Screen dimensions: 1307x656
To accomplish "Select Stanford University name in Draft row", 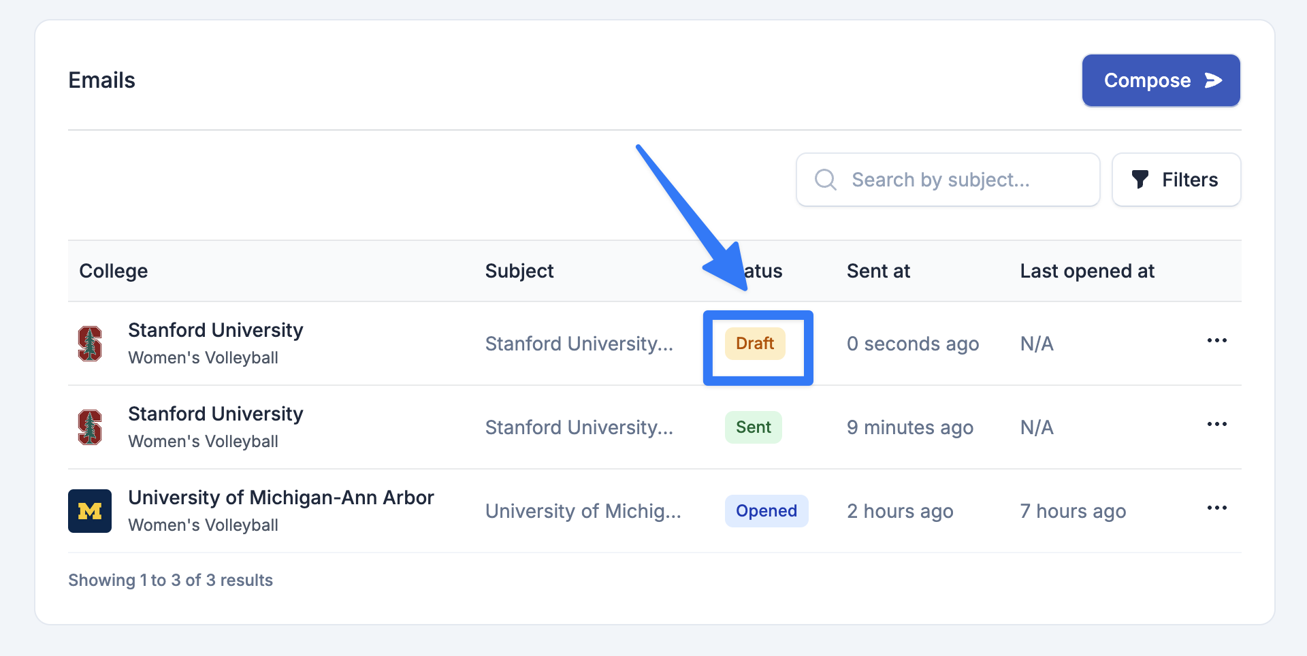I will (x=216, y=330).
